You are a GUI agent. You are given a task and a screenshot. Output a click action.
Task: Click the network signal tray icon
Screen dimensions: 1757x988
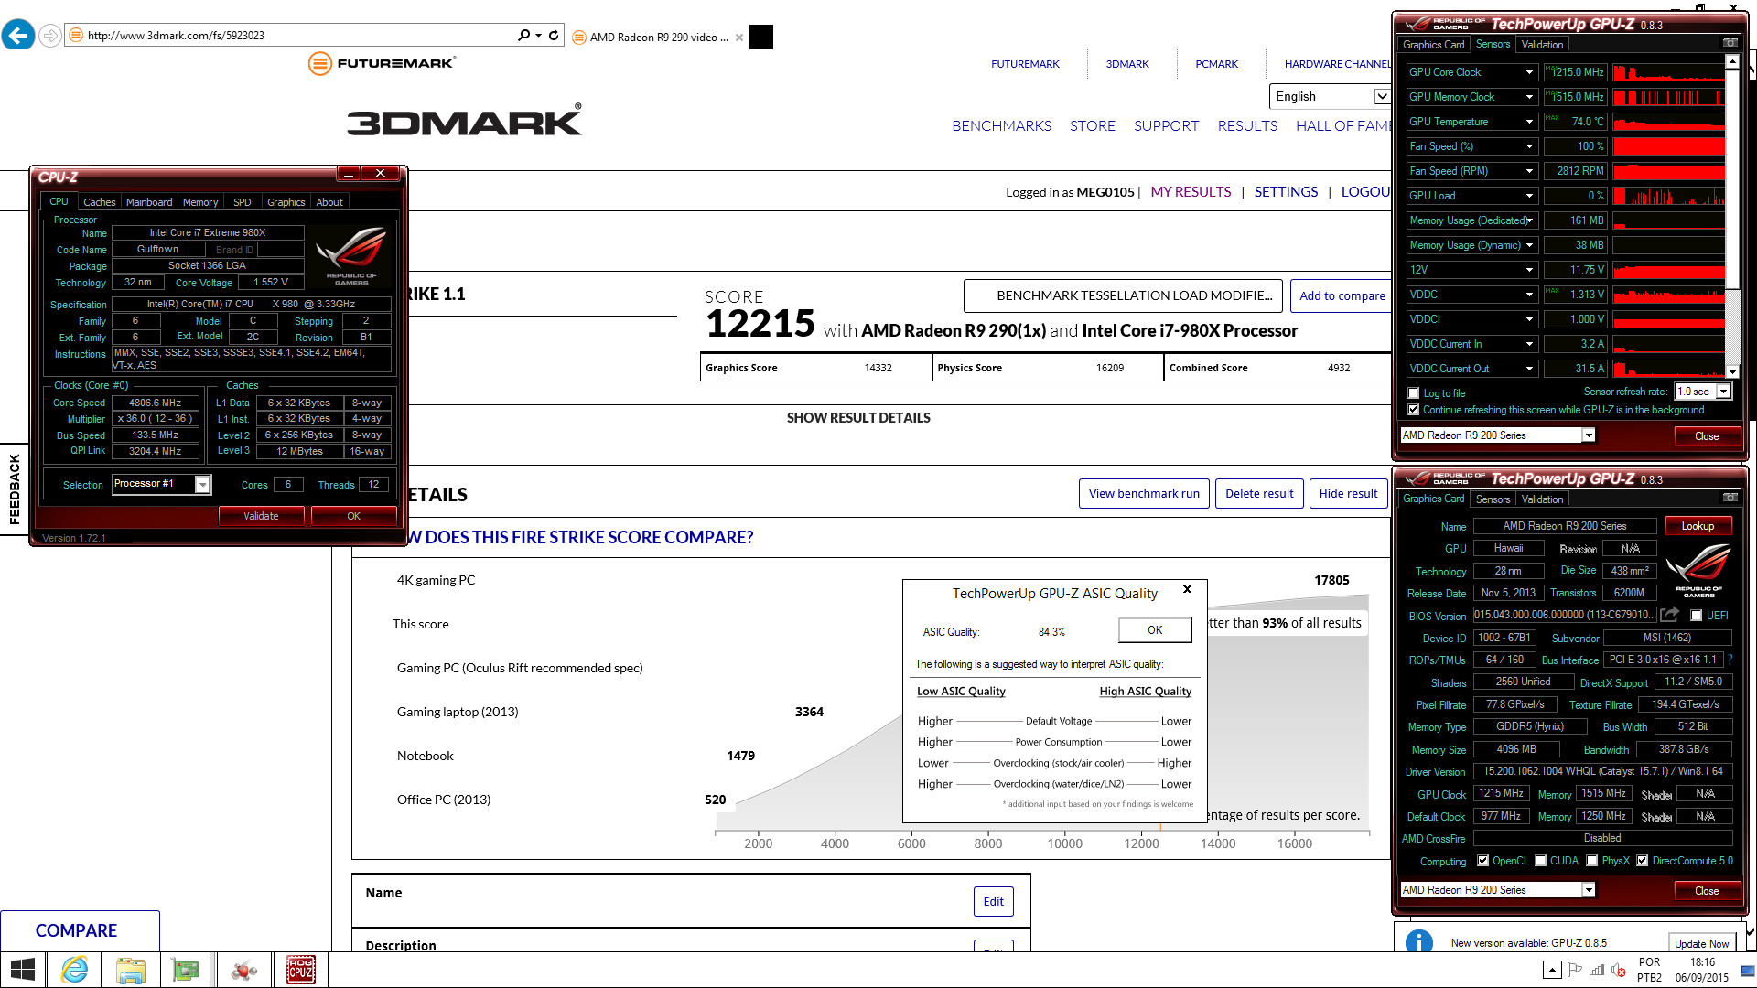(1597, 970)
